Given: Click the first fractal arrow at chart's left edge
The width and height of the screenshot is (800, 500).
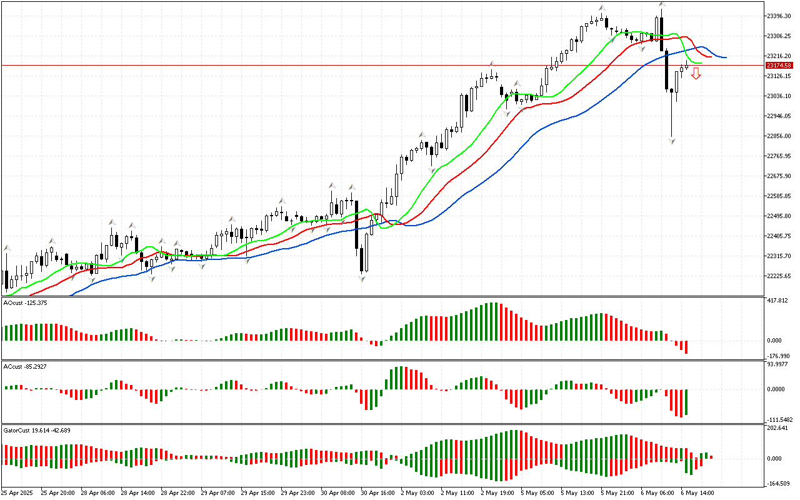Looking at the screenshot, I should coord(7,248).
